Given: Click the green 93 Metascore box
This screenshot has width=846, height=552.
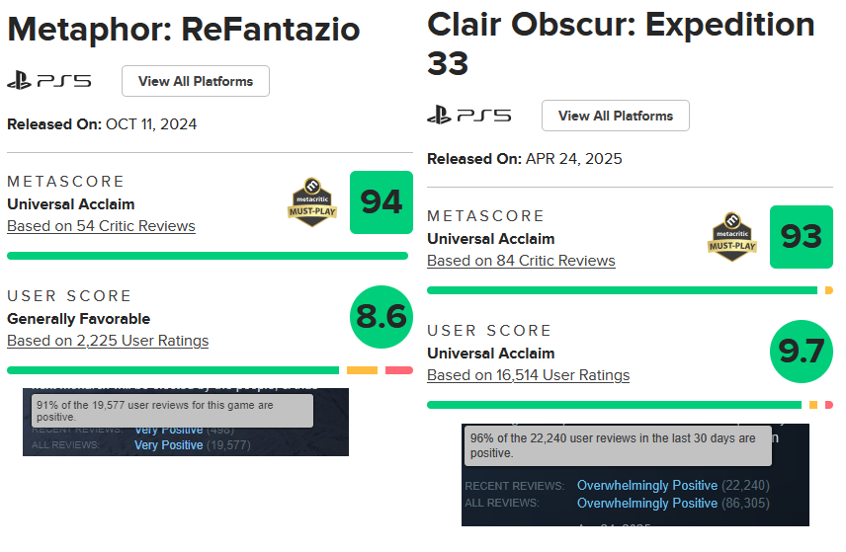Looking at the screenshot, I should (x=802, y=237).
